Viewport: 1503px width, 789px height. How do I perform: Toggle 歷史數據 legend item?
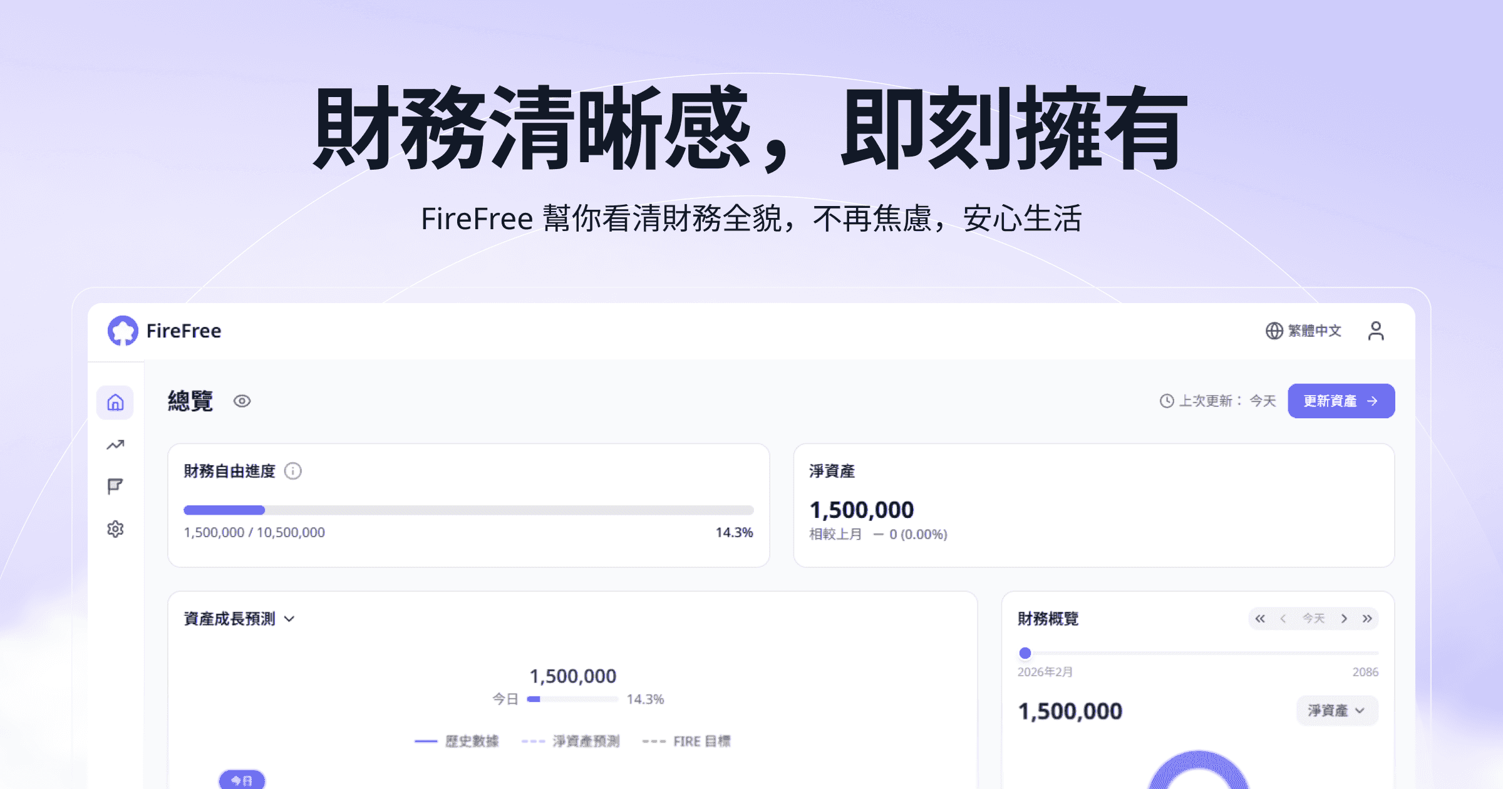[457, 741]
